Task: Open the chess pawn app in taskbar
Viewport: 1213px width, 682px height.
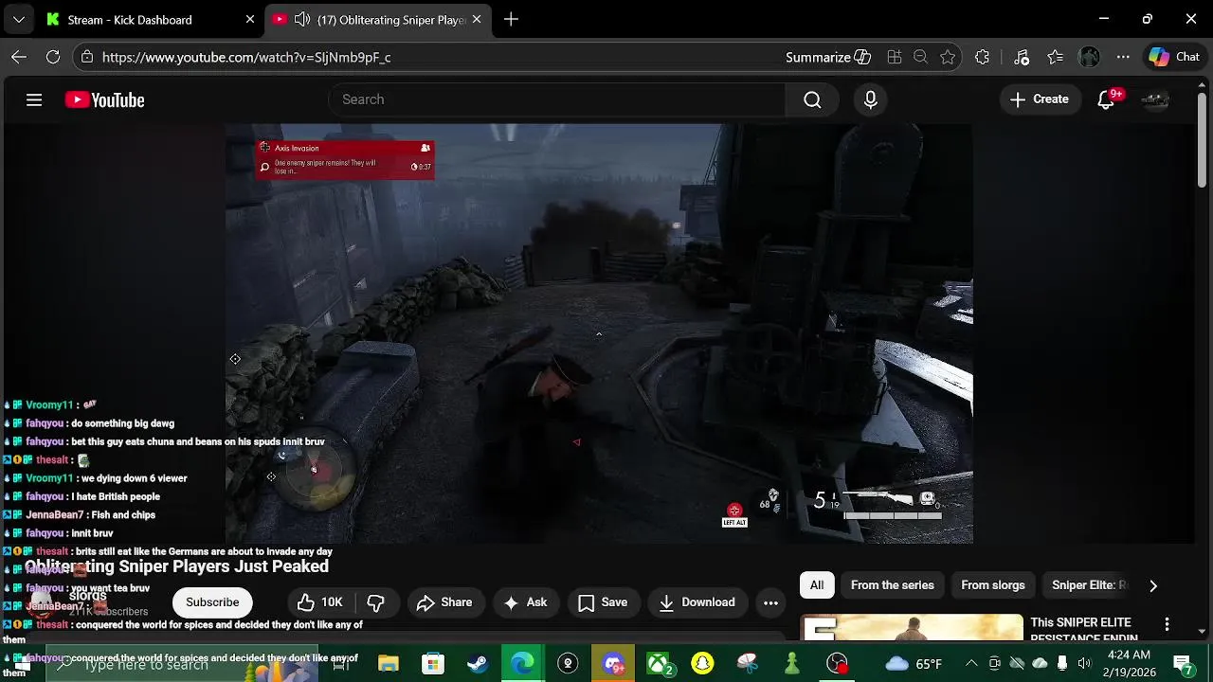Action: tap(792, 663)
